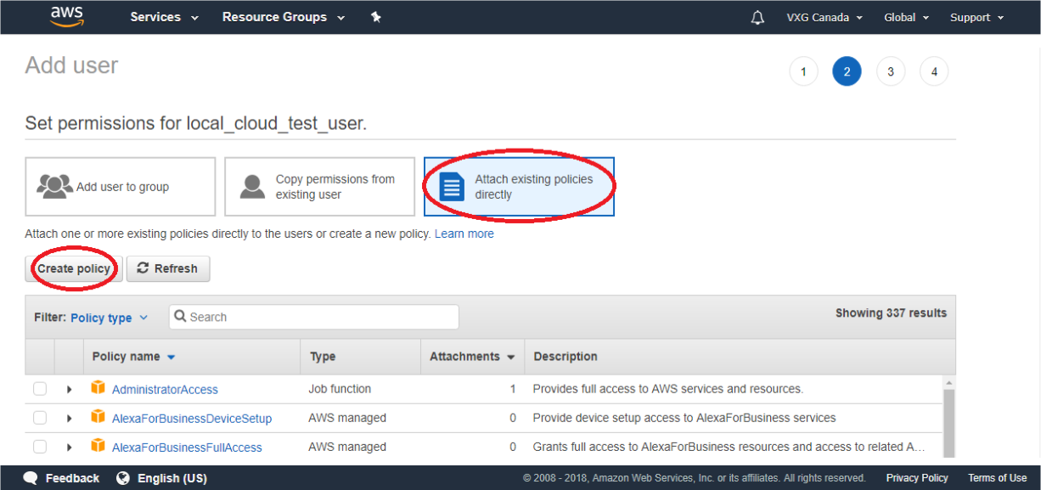1041x490 pixels.
Task: Tick the AlexaForBusinessDeviceSetup checkbox
Action: tap(40, 418)
